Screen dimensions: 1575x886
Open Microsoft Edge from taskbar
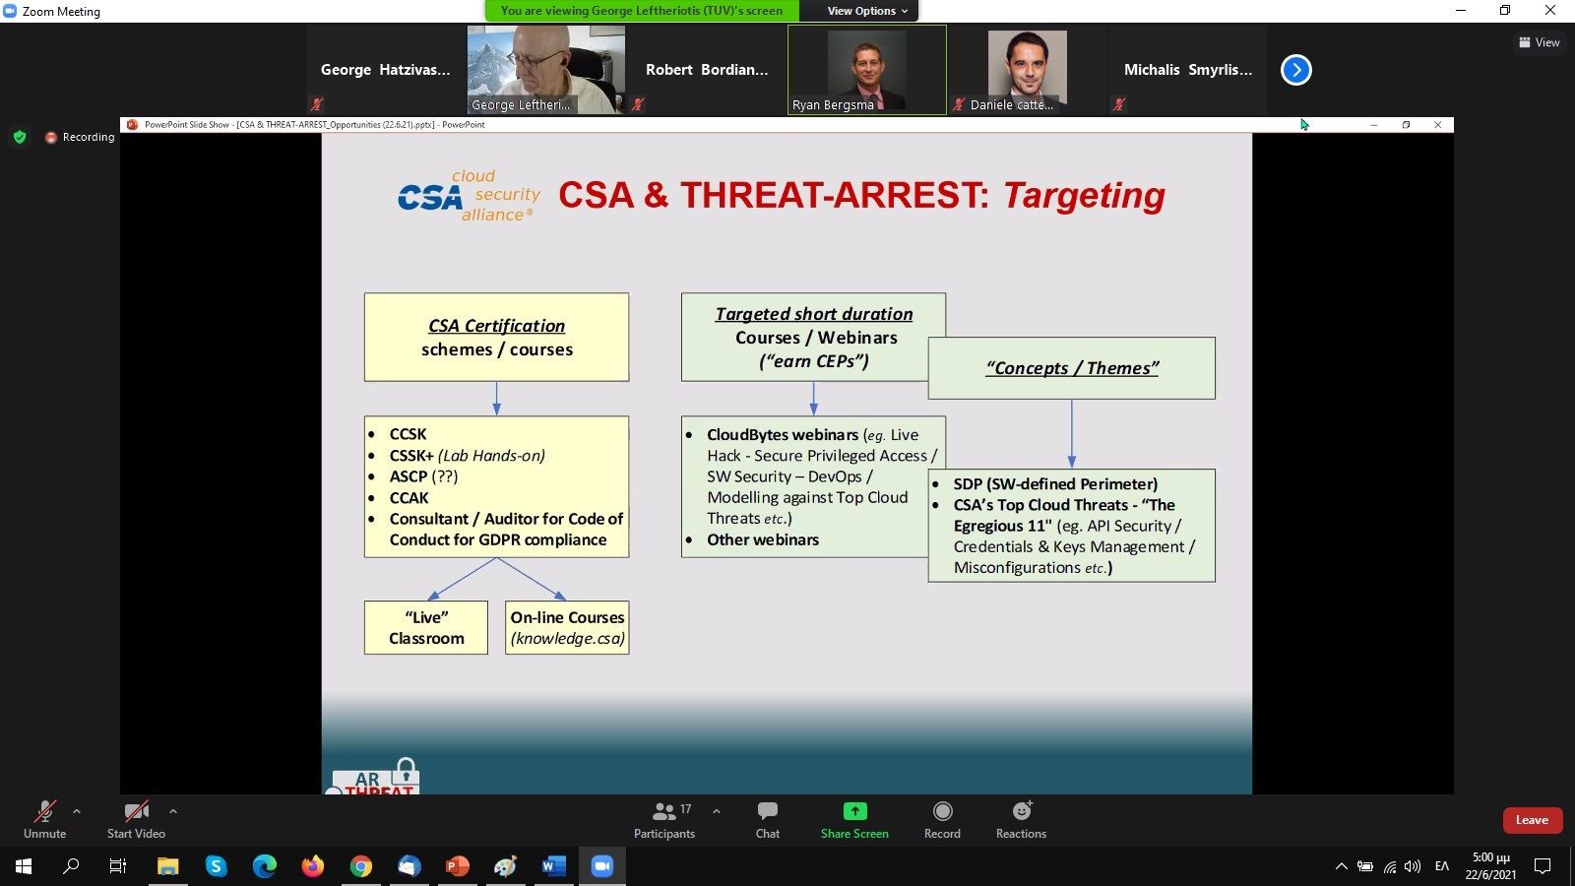click(265, 866)
